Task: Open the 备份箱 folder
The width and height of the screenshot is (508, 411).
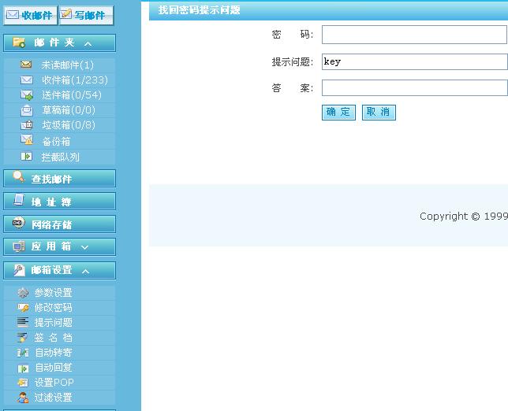Action: (x=56, y=141)
